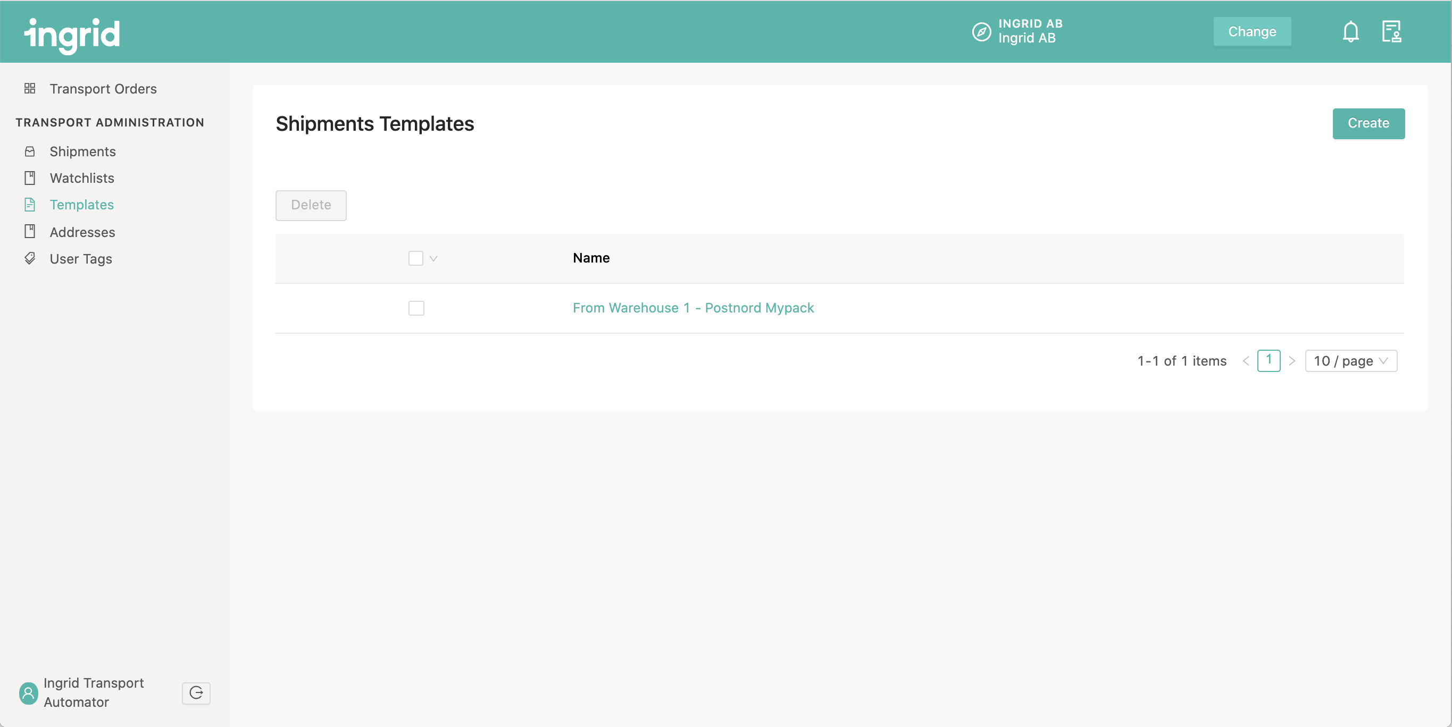
Task: Enable the select-all checkbox in header
Action: tap(416, 258)
